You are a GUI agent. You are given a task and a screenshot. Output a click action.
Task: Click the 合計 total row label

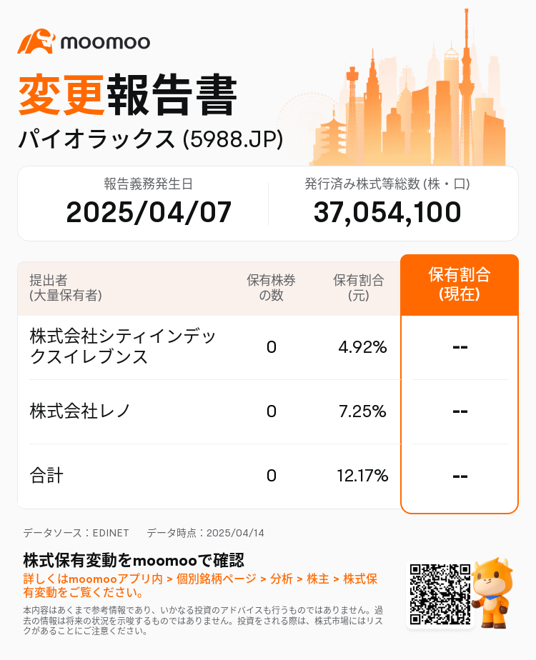click(x=46, y=476)
